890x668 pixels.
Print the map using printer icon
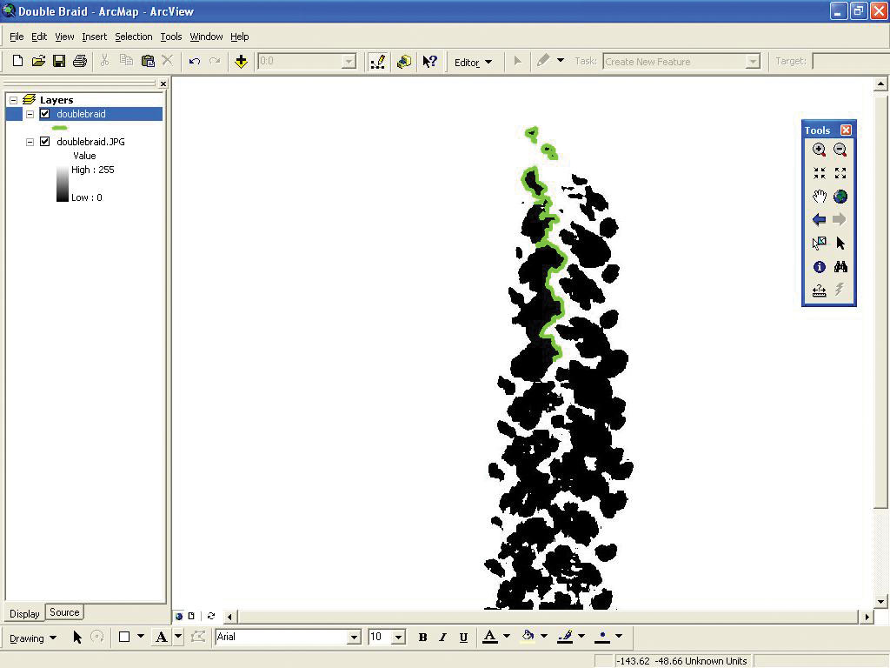point(80,61)
